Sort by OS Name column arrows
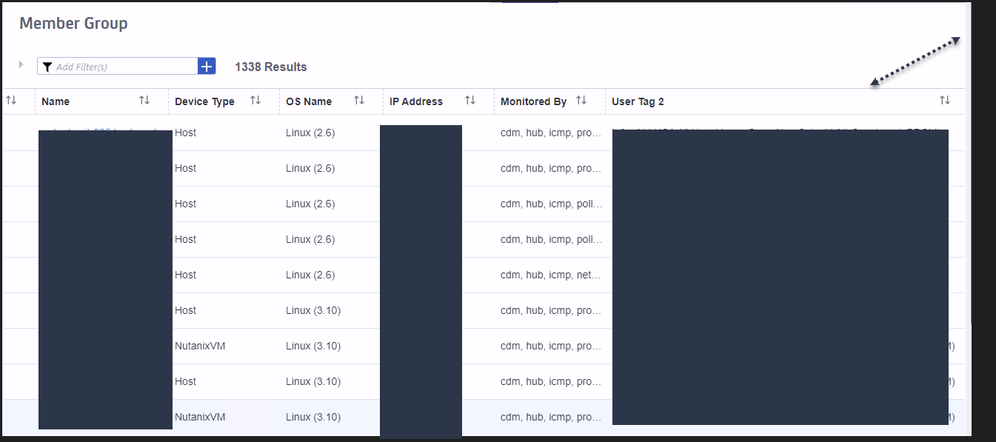This screenshot has height=442, width=996. pos(359,100)
